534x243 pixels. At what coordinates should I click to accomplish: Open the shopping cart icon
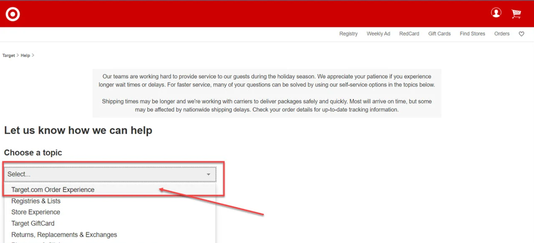tap(516, 14)
